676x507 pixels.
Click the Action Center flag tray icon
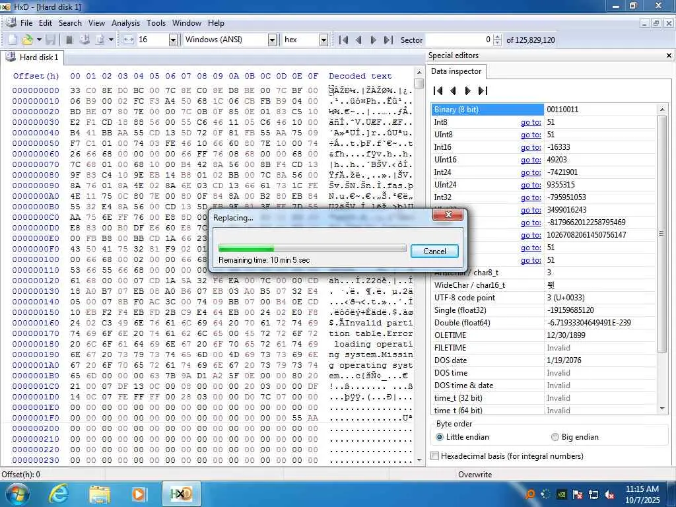(578, 494)
